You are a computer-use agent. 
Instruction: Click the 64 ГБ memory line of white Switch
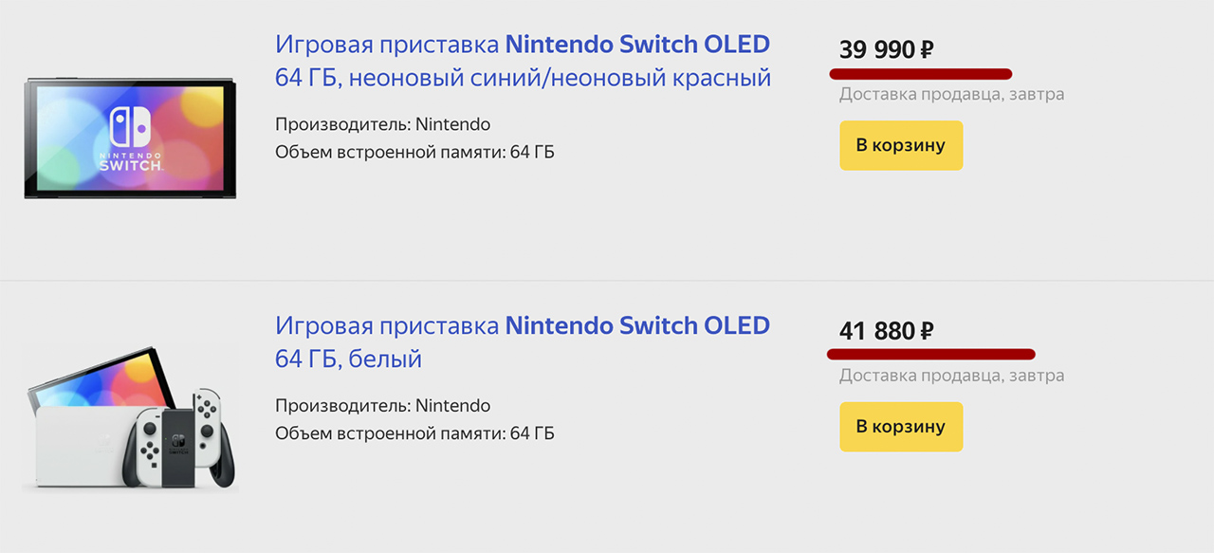coord(414,433)
